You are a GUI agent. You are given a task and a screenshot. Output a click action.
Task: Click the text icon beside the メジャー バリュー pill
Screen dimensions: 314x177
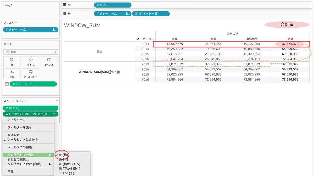click(7, 84)
